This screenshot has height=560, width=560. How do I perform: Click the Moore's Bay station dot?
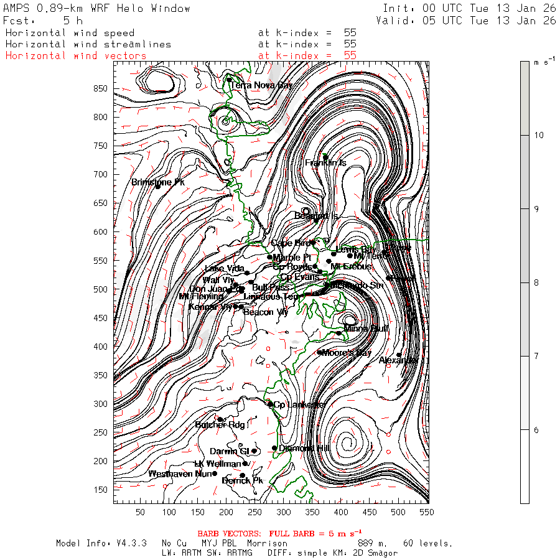point(319,352)
